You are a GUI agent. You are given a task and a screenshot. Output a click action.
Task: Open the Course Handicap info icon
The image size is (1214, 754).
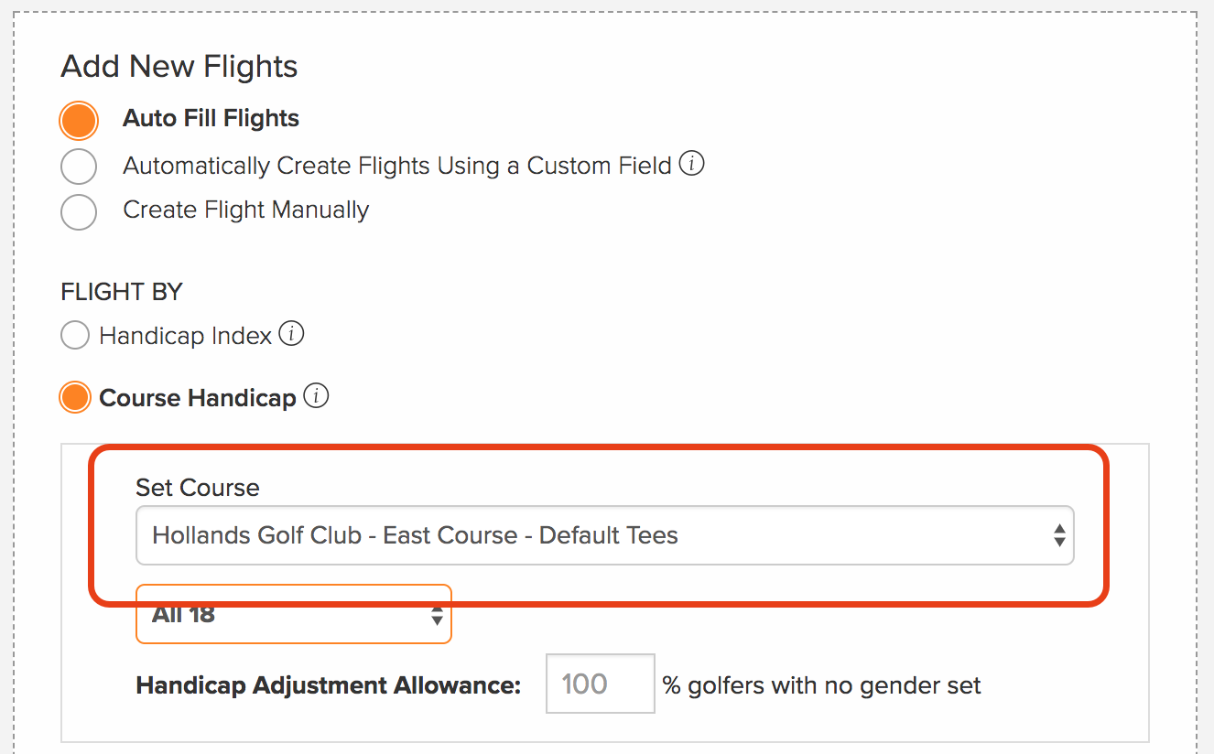(316, 397)
